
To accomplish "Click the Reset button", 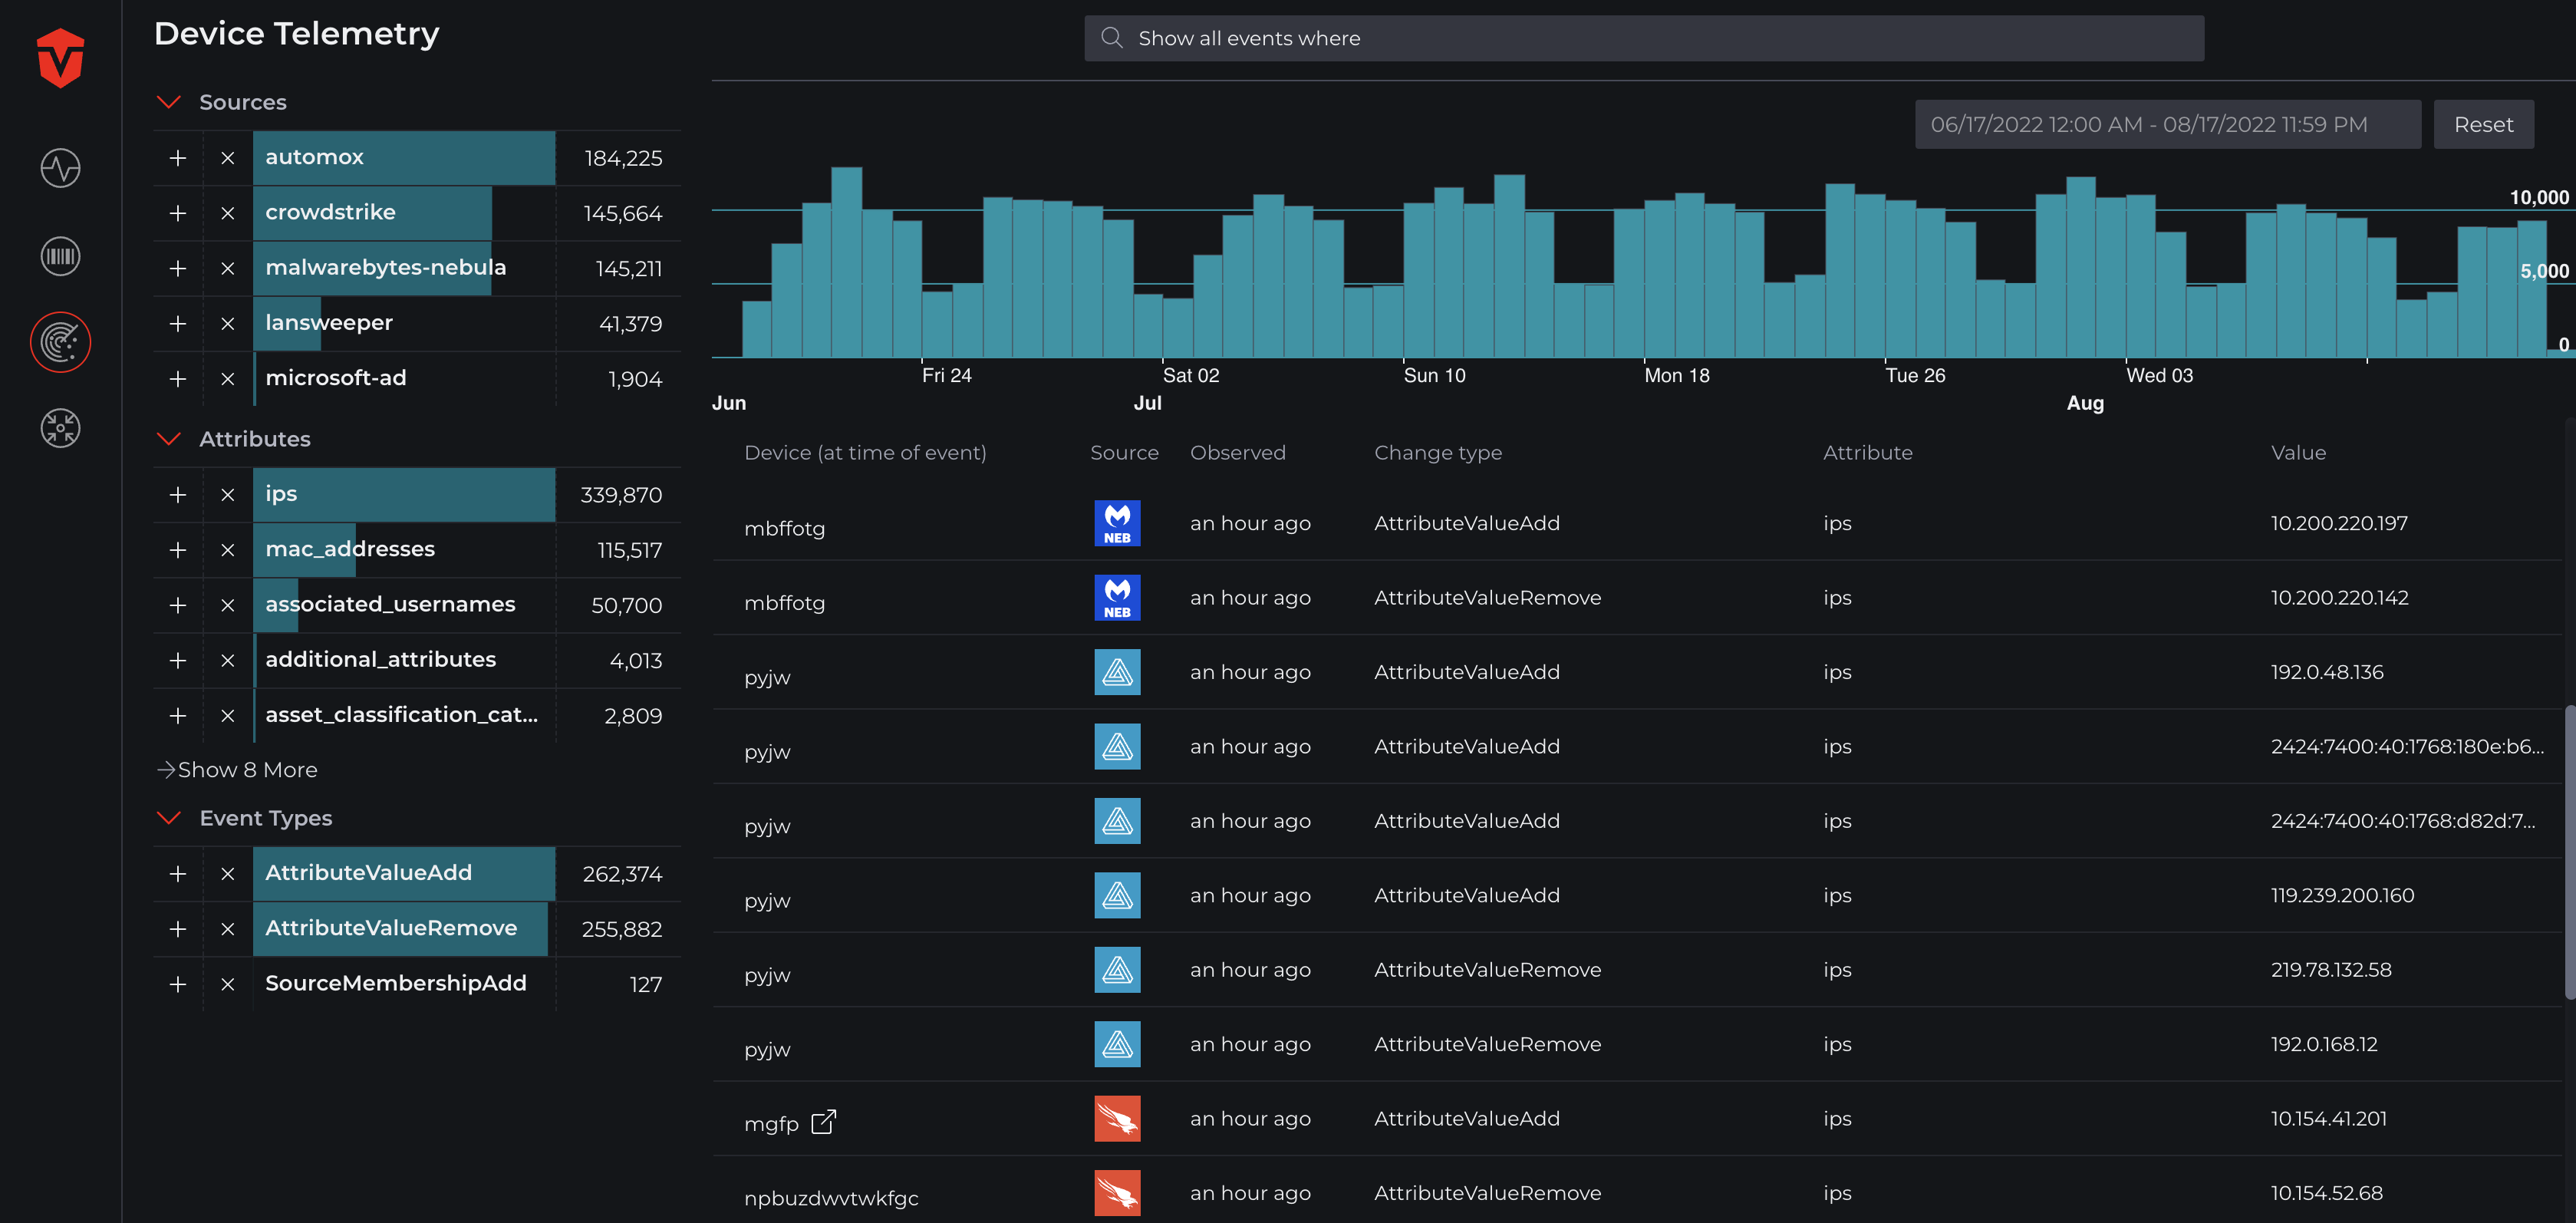I will pos(2483,124).
